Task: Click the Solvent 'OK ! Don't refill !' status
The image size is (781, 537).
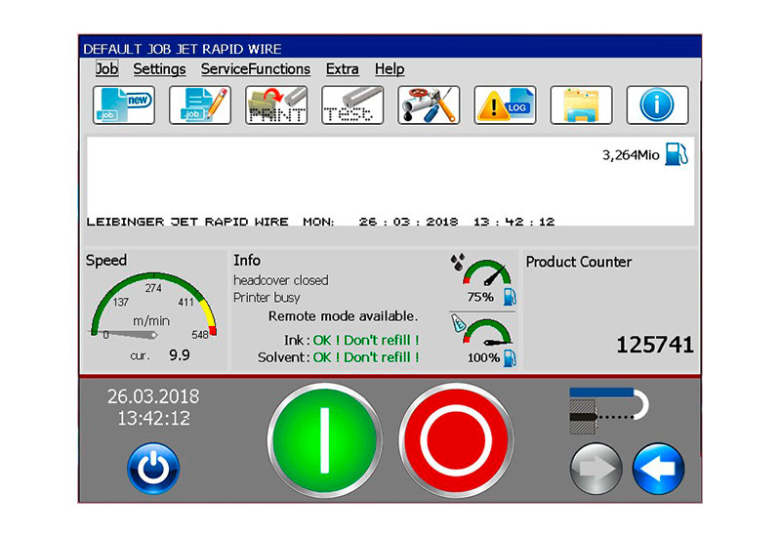Action: 366,357
